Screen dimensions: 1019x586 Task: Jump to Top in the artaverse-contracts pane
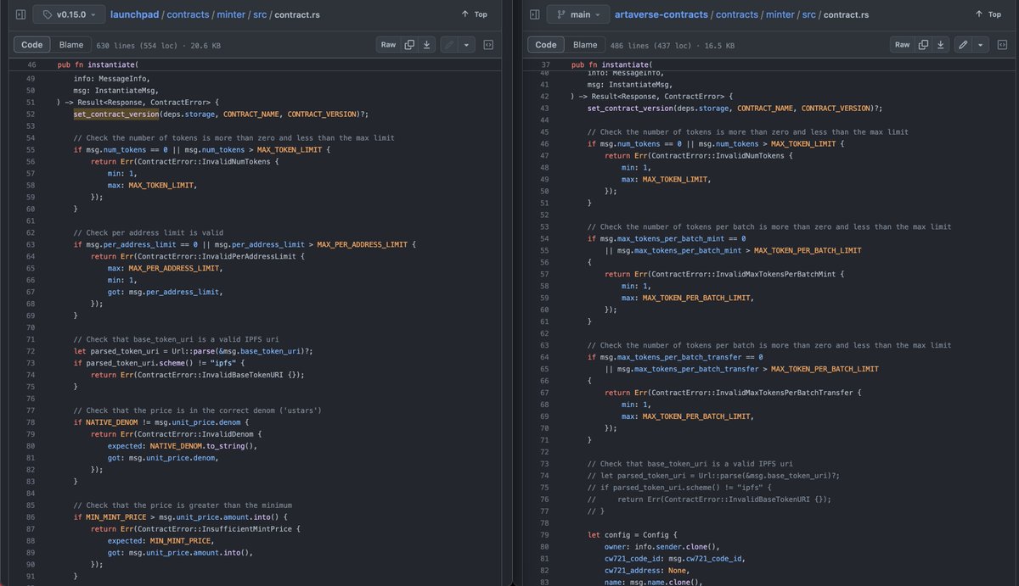point(988,14)
